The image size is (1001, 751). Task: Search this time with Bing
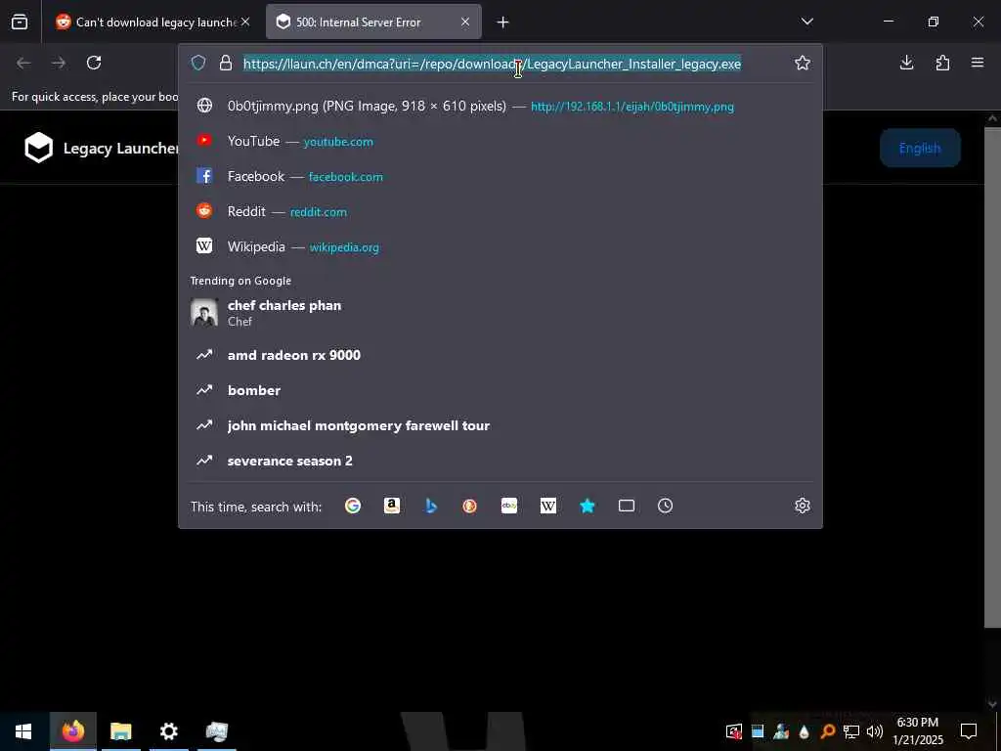(x=431, y=506)
